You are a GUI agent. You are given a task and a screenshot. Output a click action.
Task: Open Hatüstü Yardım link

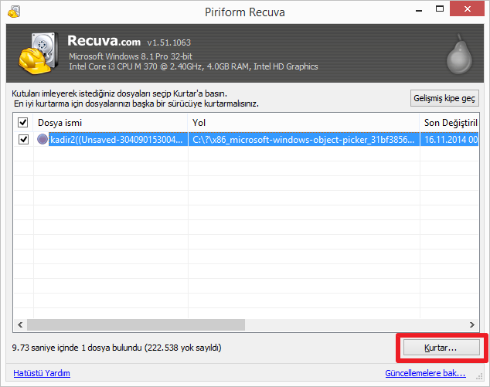click(x=42, y=373)
